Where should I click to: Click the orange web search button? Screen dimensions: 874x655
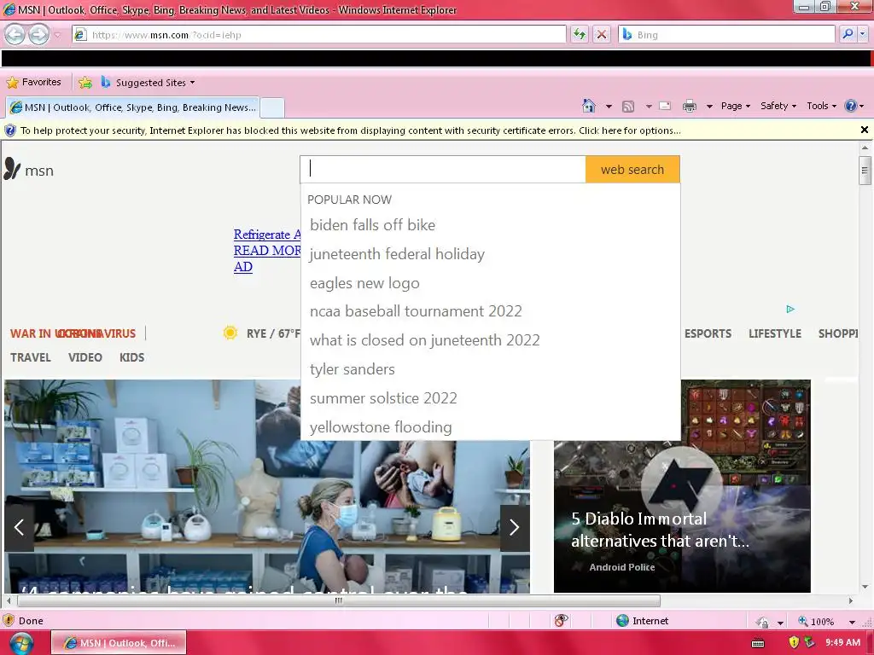tap(632, 170)
